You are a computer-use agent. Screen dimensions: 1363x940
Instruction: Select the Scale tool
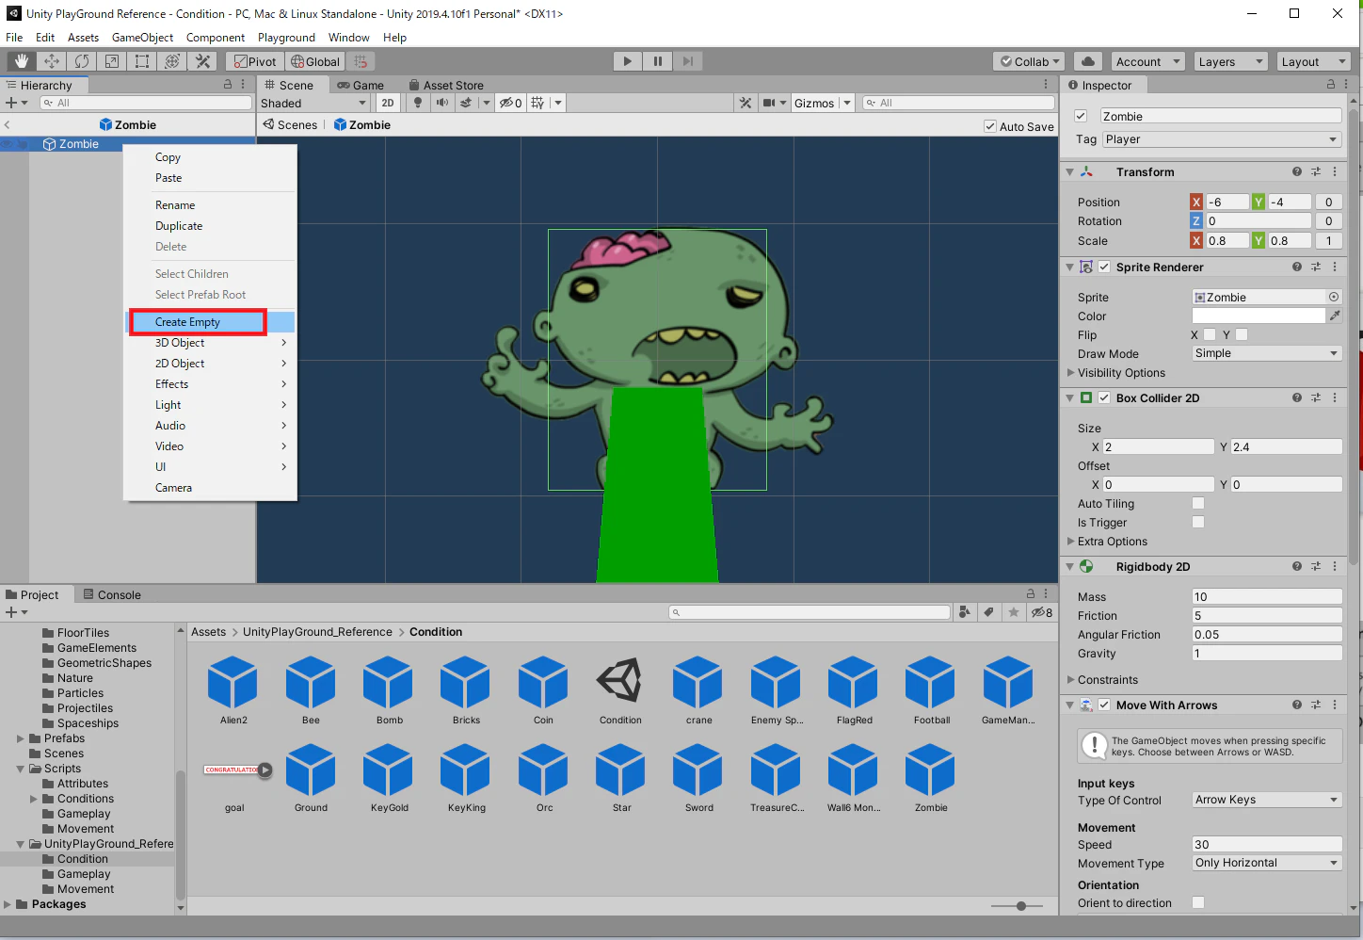click(112, 61)
